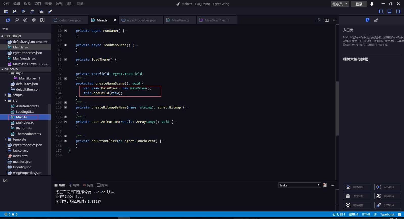Unfold the loadTheme function at line 85
Screen dimensions: 404x219
pos(65,60)
